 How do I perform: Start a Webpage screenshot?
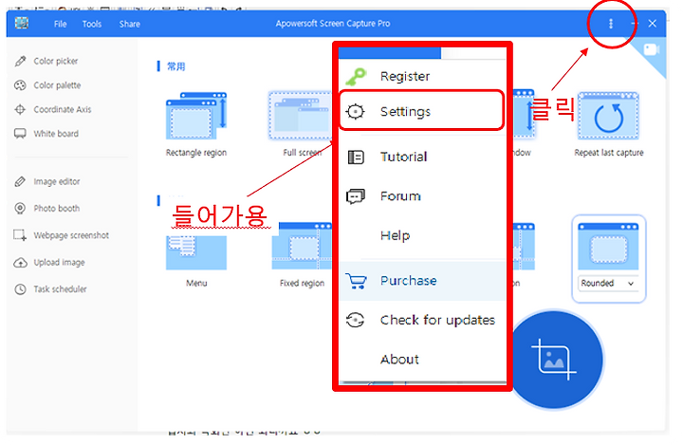[x=62, y=235]
